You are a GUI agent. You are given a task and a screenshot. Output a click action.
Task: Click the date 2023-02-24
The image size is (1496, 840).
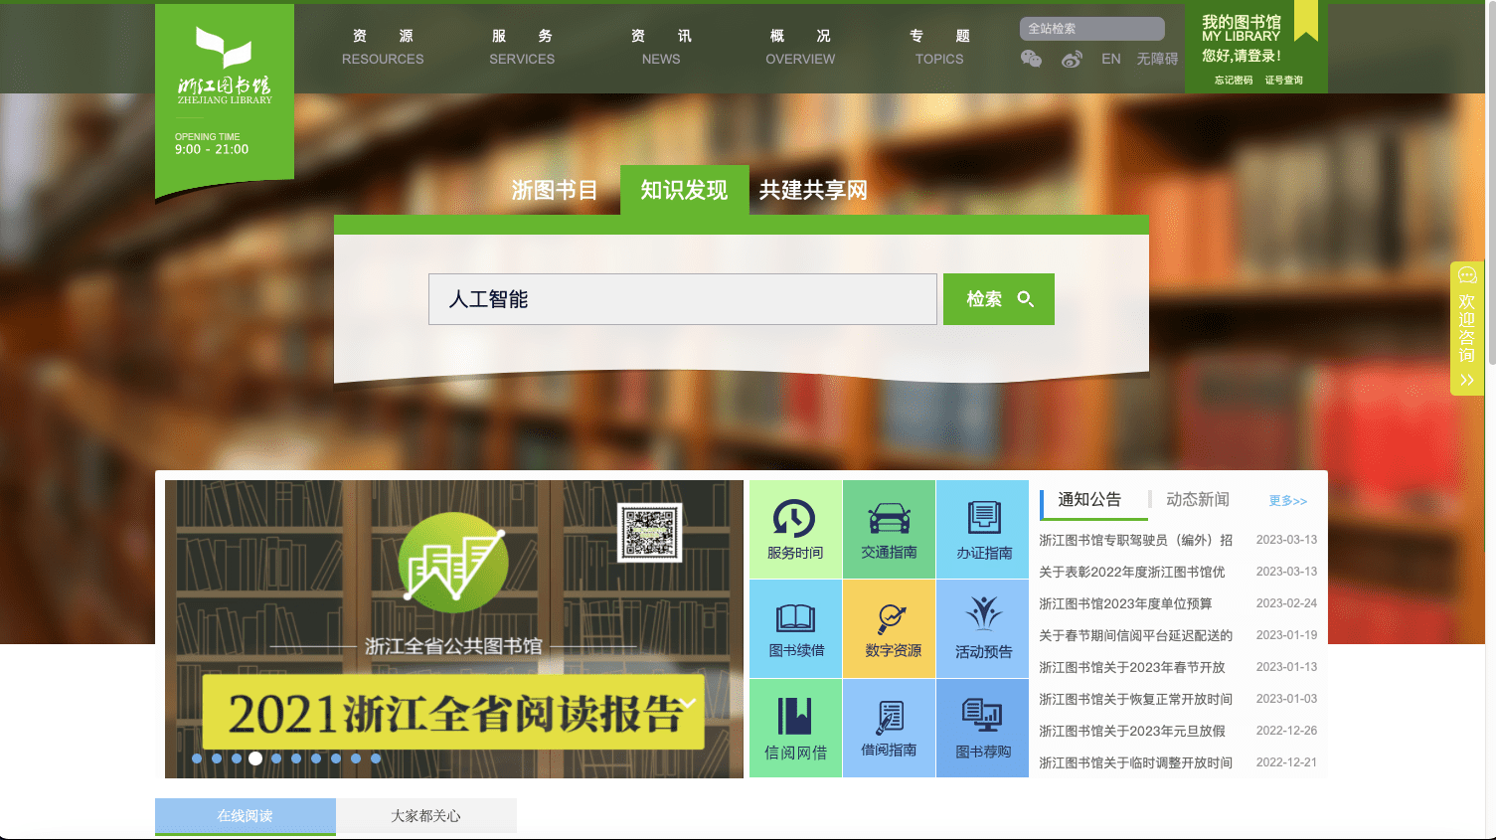[1286, 603]
